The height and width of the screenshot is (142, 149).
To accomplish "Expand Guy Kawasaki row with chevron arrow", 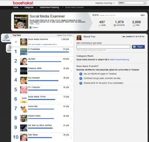I will (71, 80).
